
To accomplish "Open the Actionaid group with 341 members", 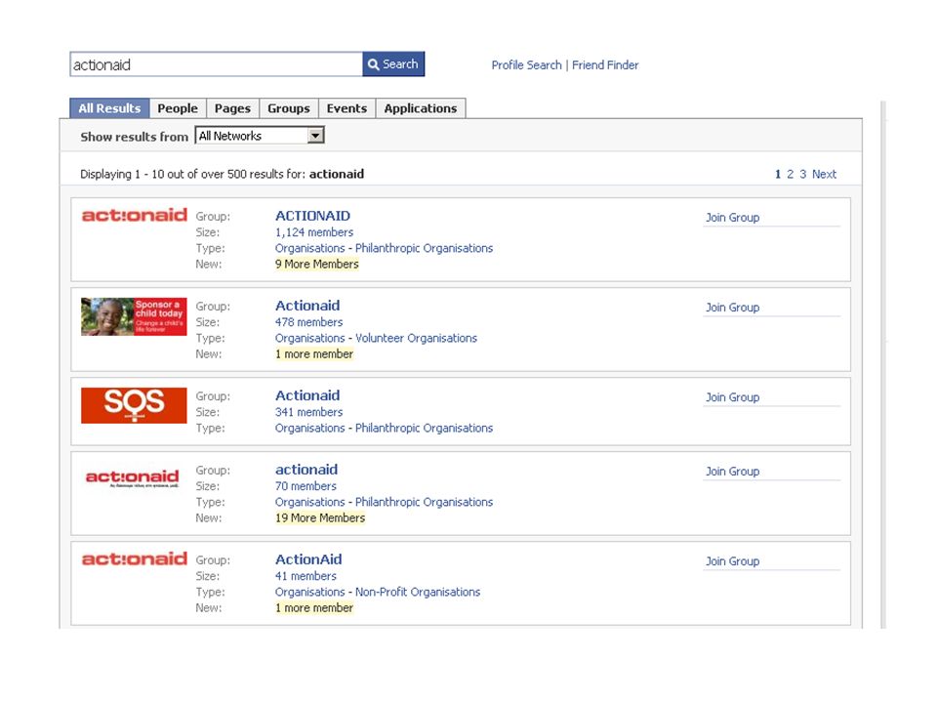I will pos(307,395).
